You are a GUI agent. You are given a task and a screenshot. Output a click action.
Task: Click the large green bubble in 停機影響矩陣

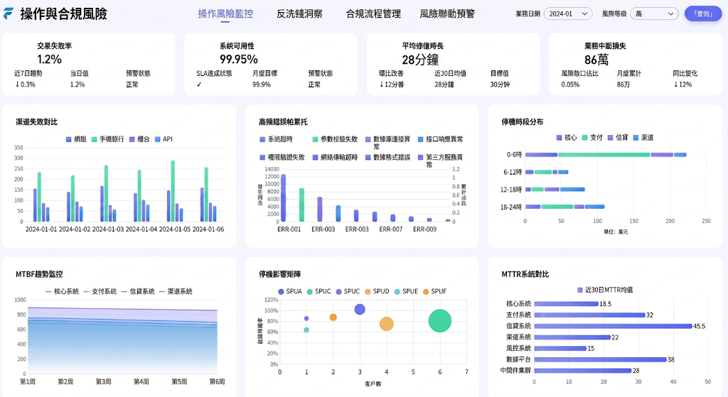click(439, 320)
